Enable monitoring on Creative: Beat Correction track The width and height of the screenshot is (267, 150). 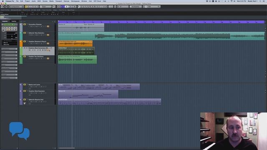click(x=33, y=50)
